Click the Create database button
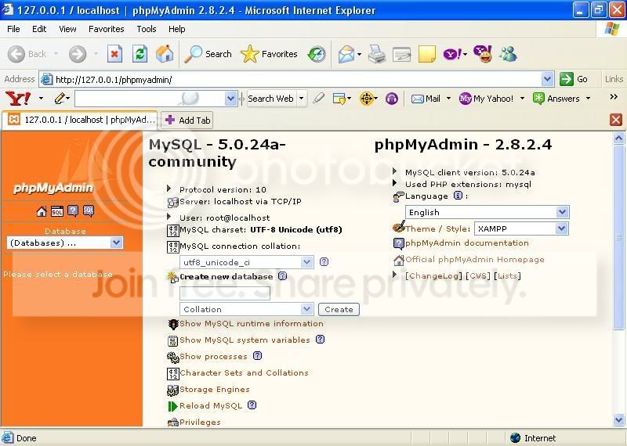Viewport: 627px width, 446px height. click(x=339, y=309)
